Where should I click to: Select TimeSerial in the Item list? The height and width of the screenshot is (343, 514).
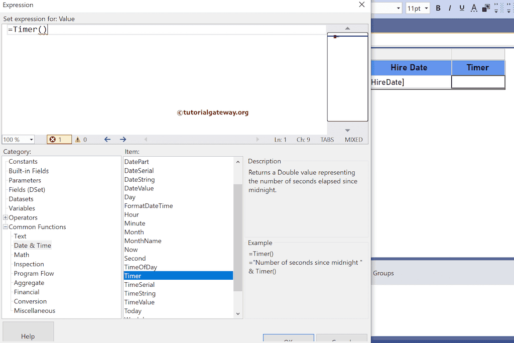coord(139,284)
